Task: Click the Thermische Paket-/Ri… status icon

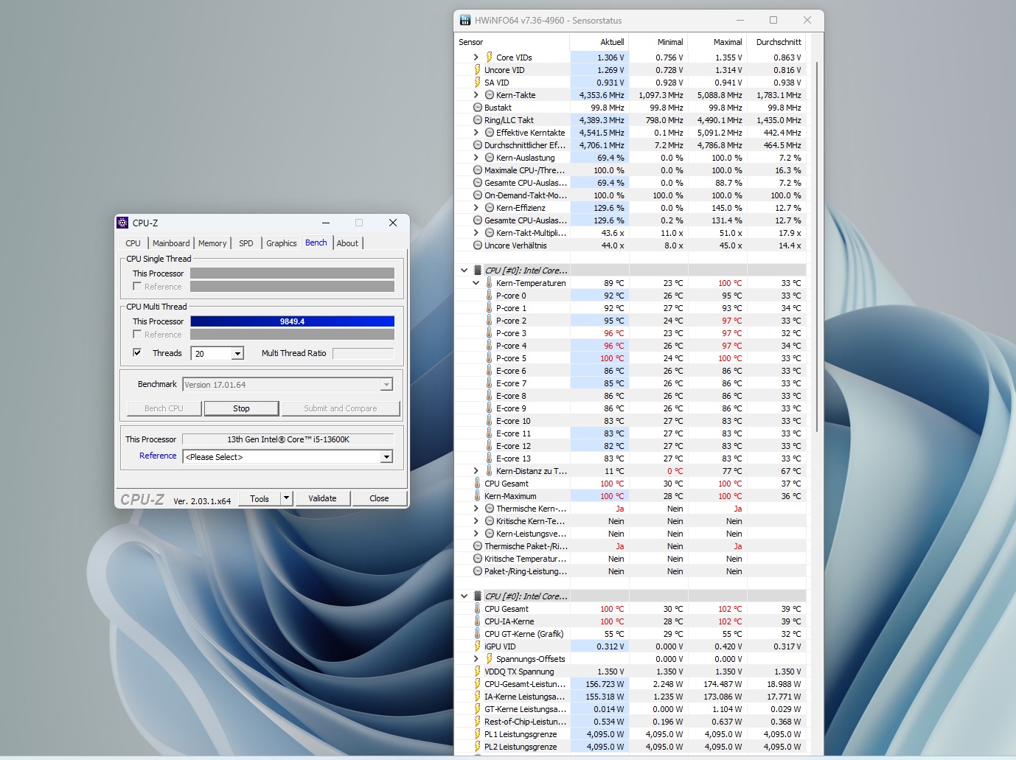Action: [477, 545]
